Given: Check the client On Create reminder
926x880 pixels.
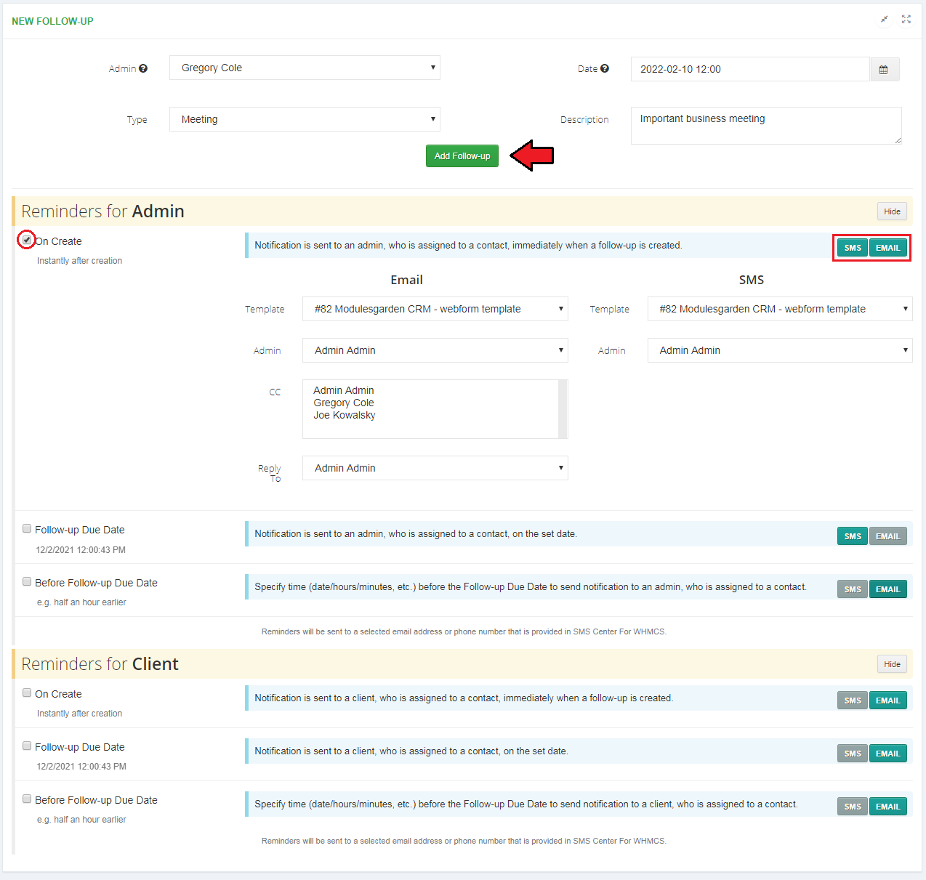Looking at the screenshot, I should click(27, 693).
